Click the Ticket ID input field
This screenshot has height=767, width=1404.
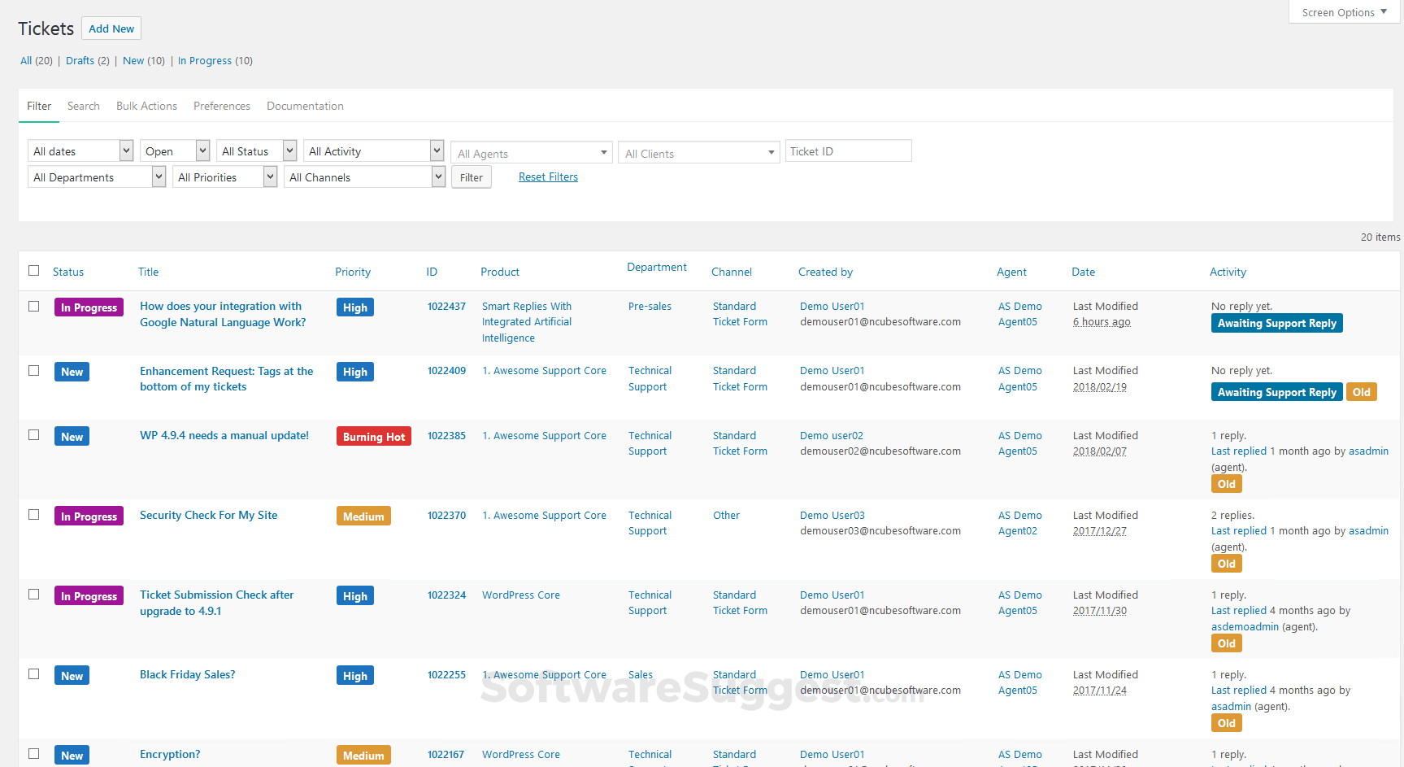tap(848, 151)
